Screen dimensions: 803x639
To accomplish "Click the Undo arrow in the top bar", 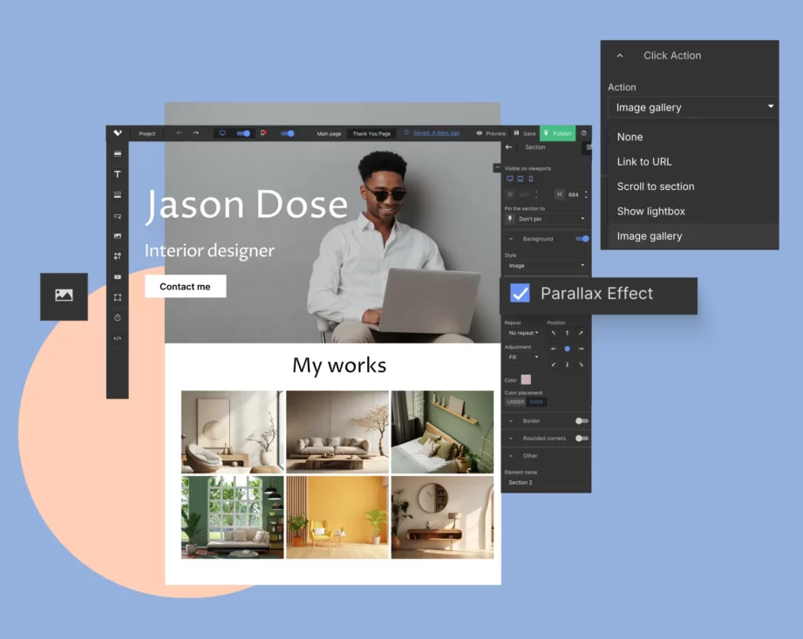I will coord(181,133).
